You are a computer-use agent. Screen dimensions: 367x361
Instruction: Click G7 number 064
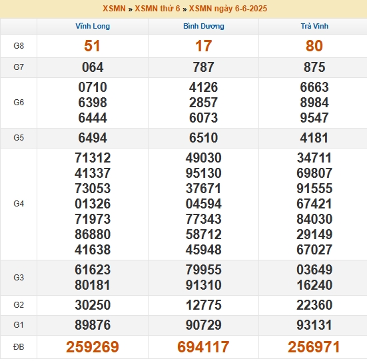pyautogui.click(x=93, y=67)
